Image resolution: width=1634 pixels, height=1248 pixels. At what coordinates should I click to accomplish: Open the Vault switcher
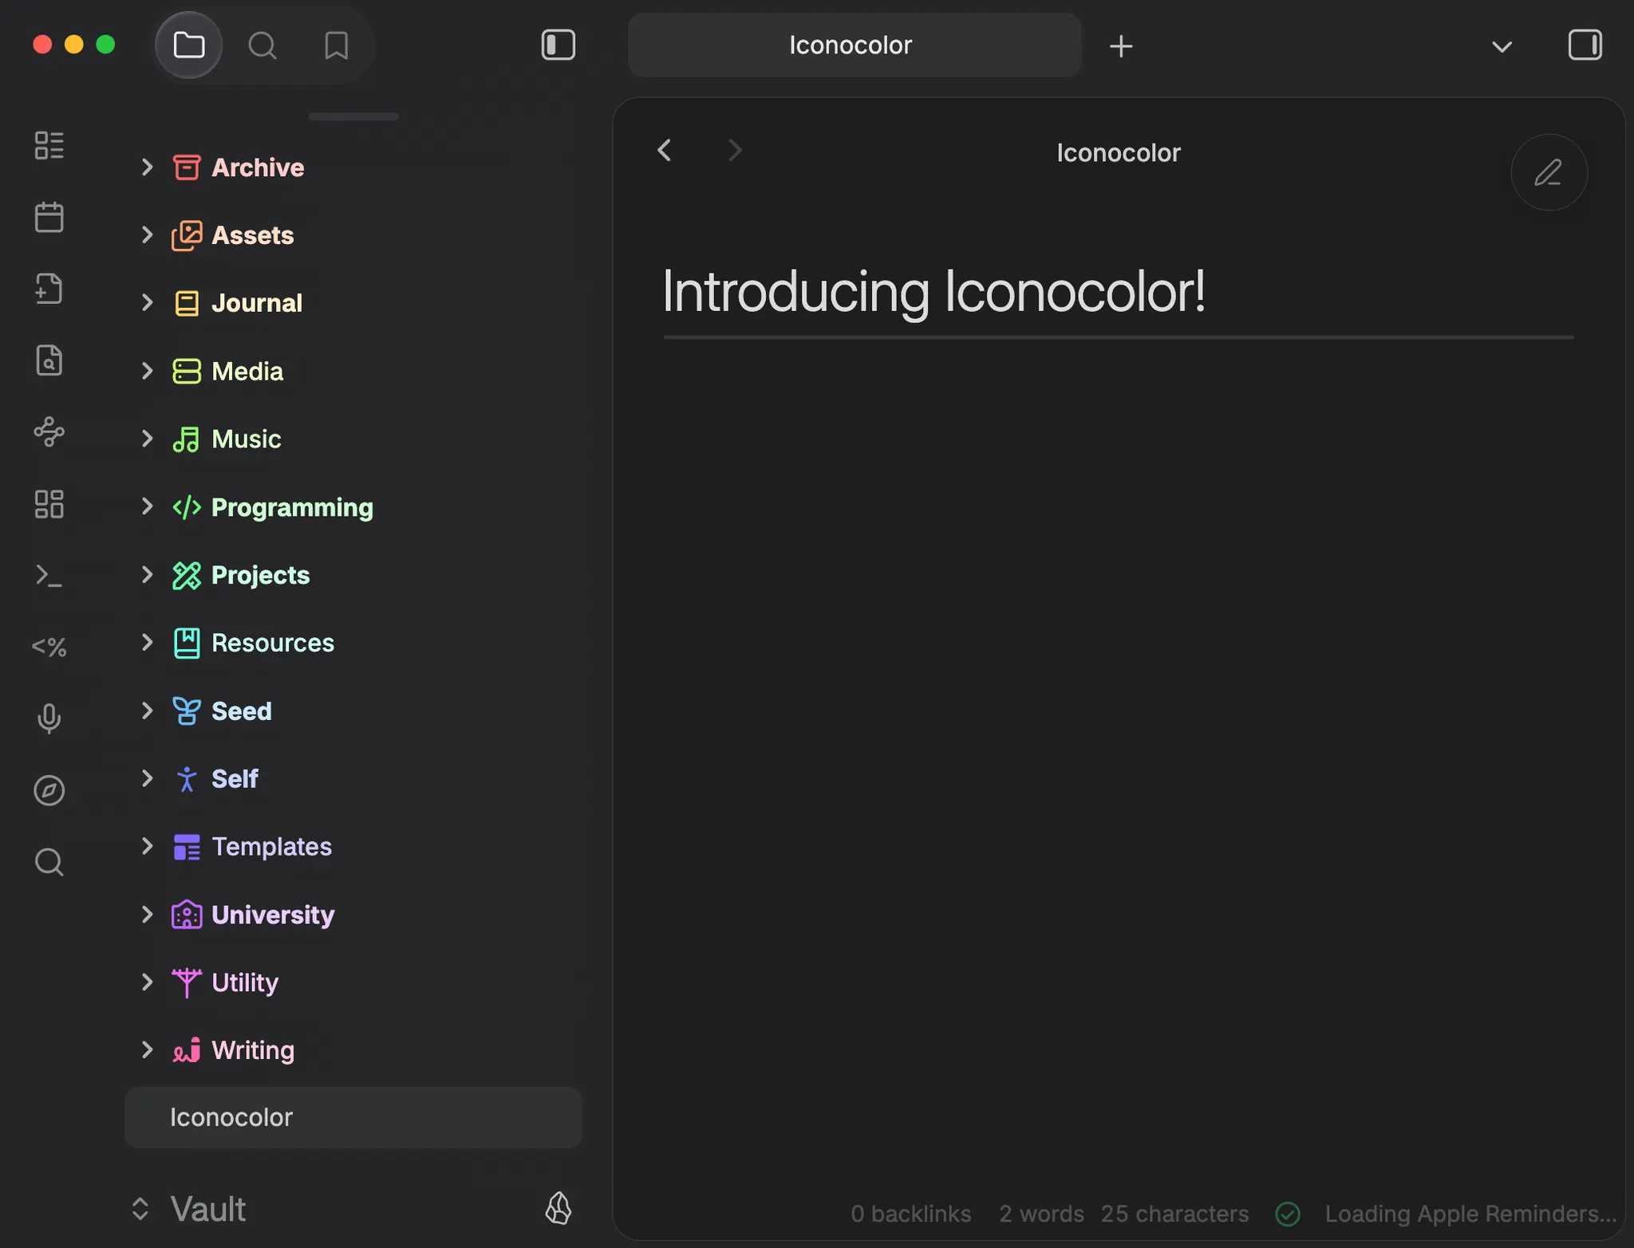click(188, 1209)
